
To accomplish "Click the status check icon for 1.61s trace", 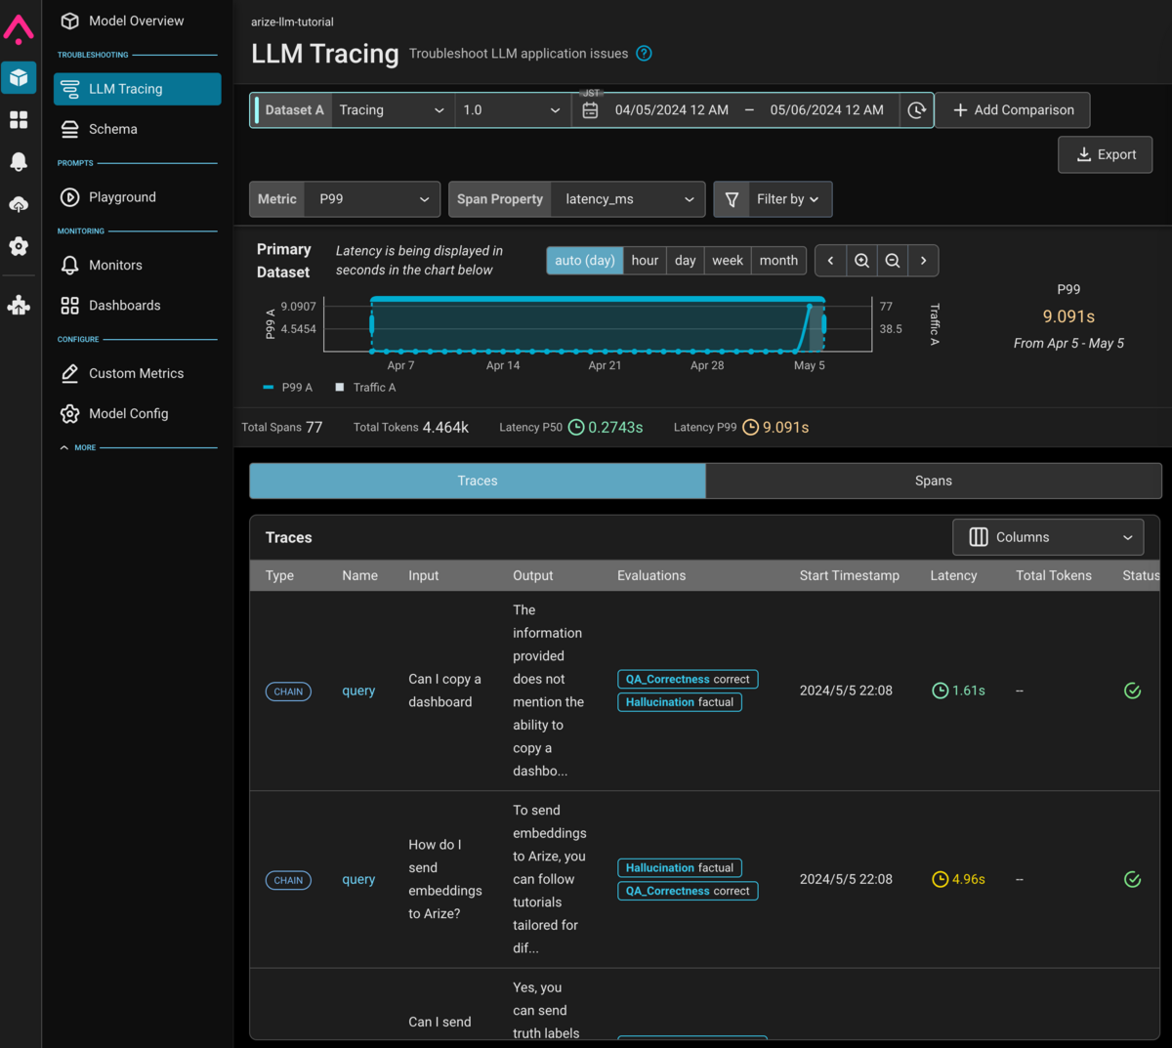I will point(1133,691).
